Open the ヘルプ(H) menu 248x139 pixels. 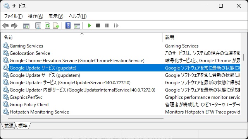coord(77,16)
